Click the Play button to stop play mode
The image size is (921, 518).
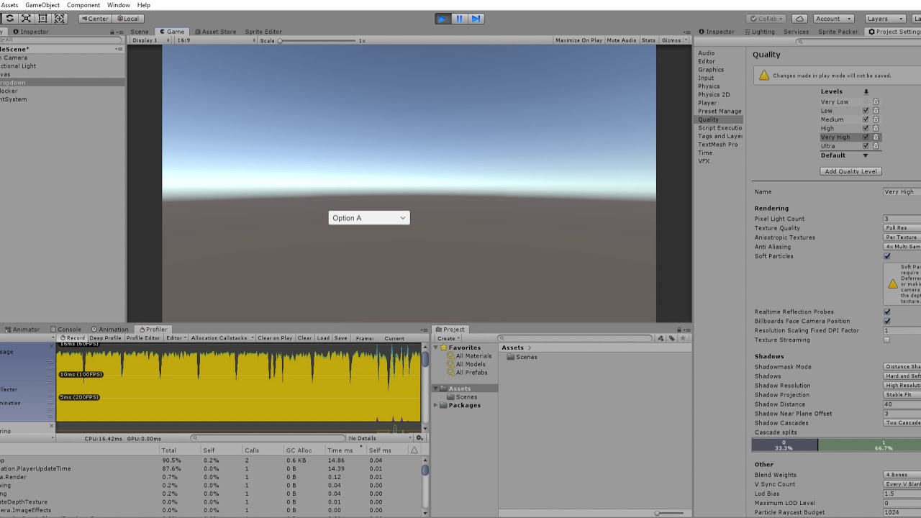(x=442, y=19)
